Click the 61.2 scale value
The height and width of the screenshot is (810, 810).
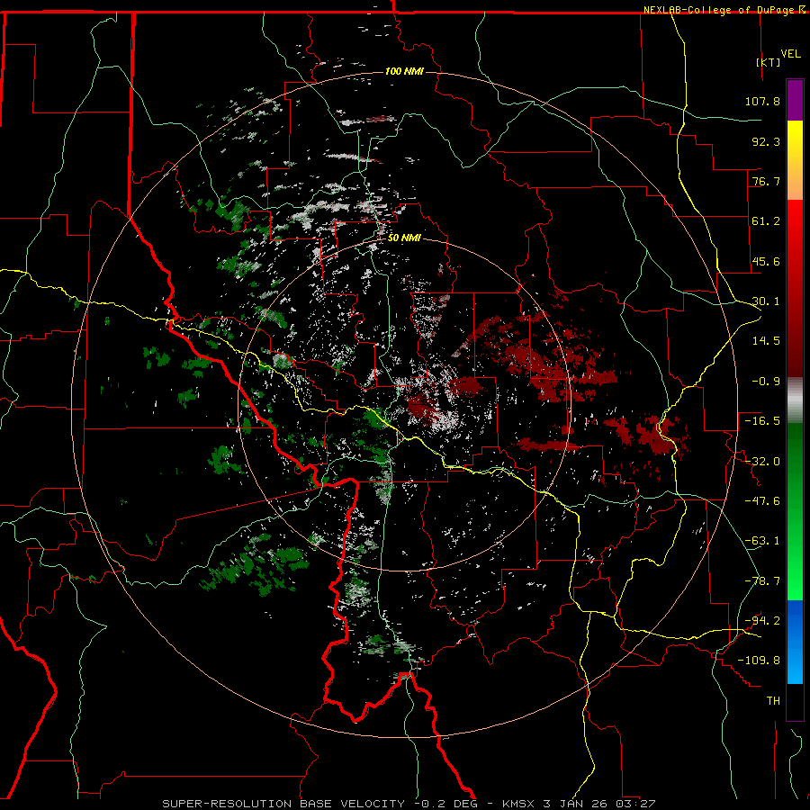[x=766, y=221]
